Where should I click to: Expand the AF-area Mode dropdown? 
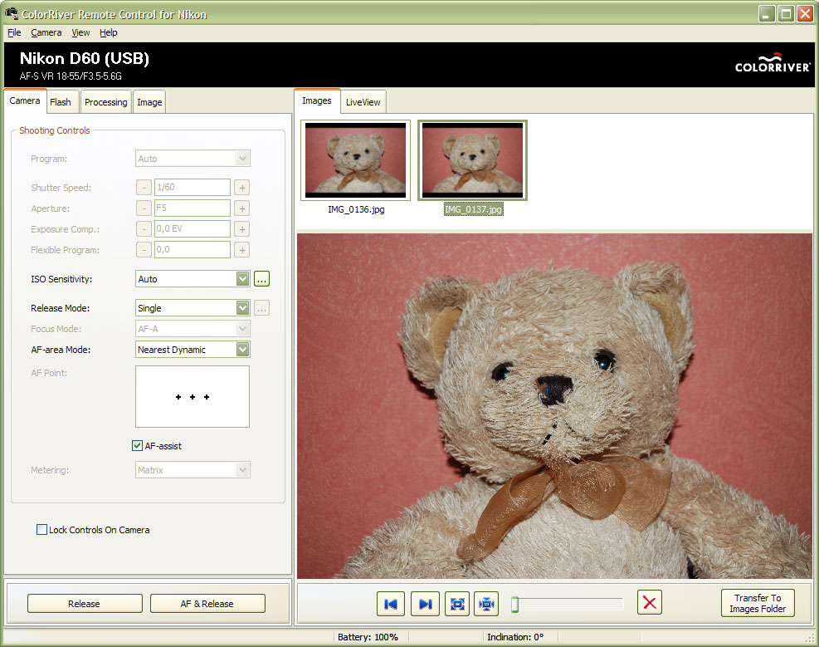click(193, 350)
